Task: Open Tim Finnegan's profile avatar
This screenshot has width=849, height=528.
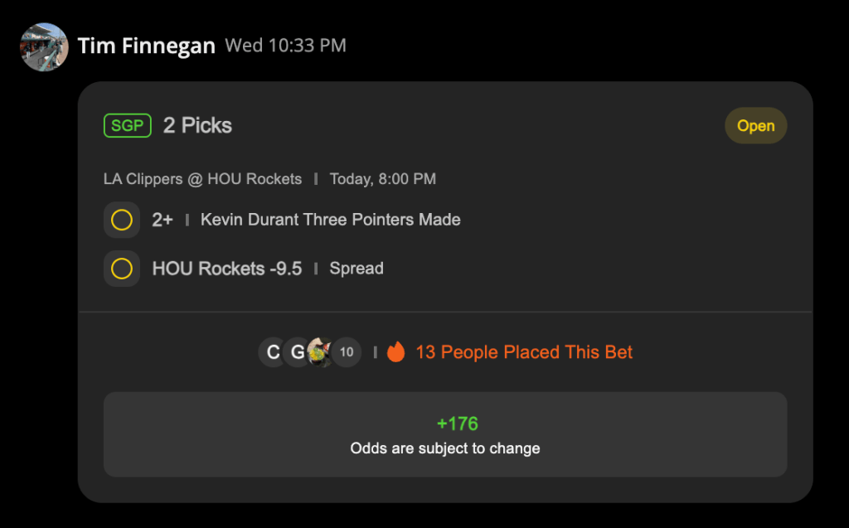Action: click(x=45, y=47)
